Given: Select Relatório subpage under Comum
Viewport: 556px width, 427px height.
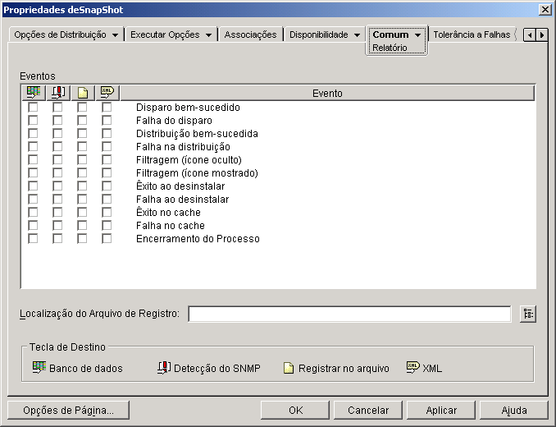Looking at the screenshot, I should click(x=390, y=48).
